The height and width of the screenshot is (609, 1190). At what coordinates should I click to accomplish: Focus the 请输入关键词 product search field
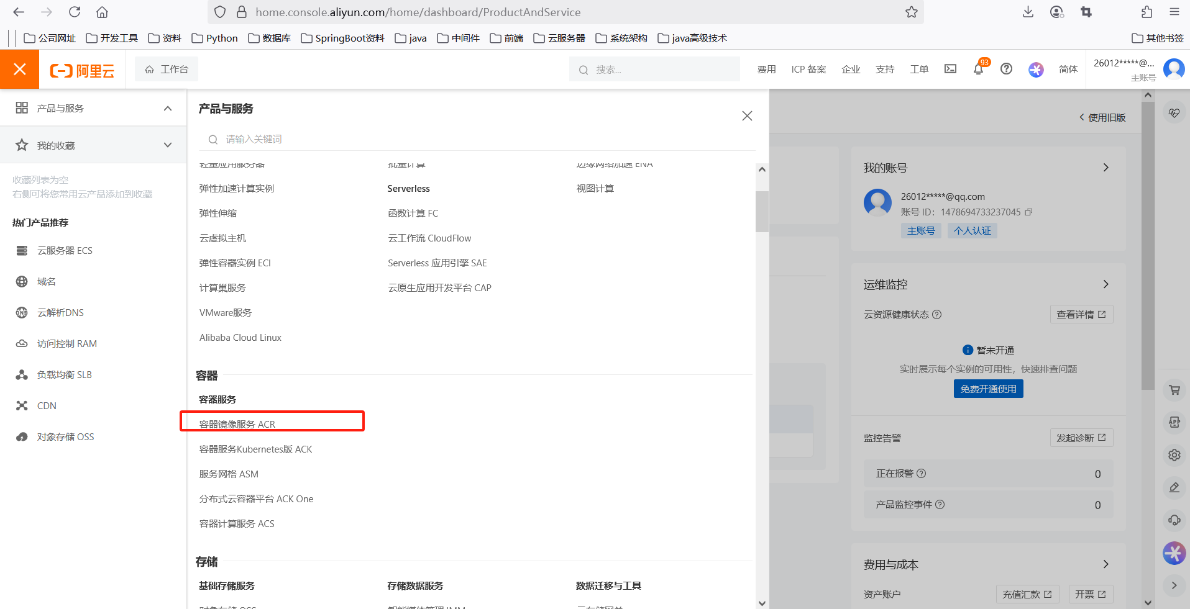[477, 139]
